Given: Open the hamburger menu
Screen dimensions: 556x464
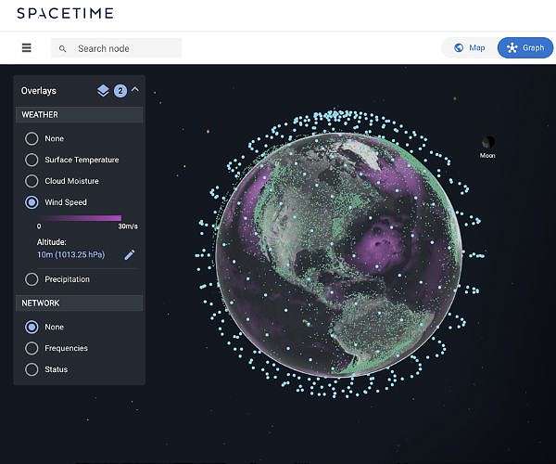Looking at the screenshot, I should 26,48.
